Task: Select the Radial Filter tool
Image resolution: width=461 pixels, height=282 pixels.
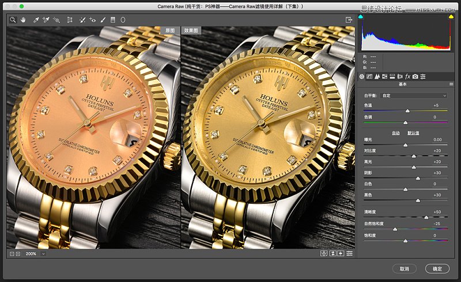Action: [122, 20]
